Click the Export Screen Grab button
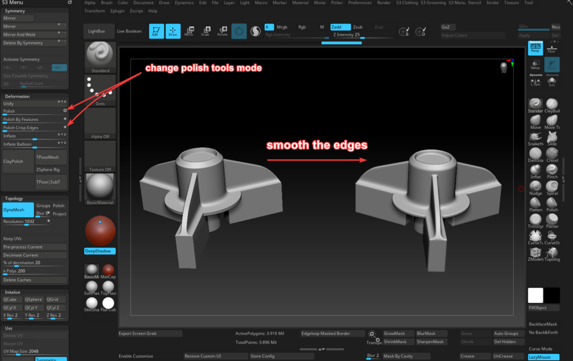 149,333
